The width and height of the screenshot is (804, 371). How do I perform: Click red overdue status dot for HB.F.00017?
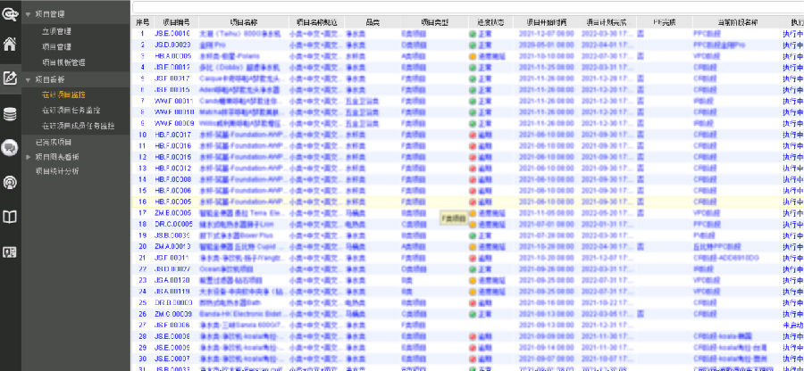point(473,135)
